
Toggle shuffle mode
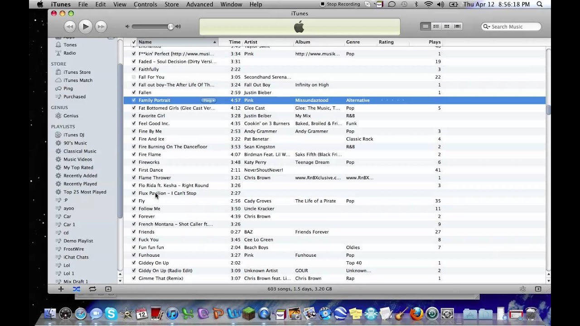[76, 289]
